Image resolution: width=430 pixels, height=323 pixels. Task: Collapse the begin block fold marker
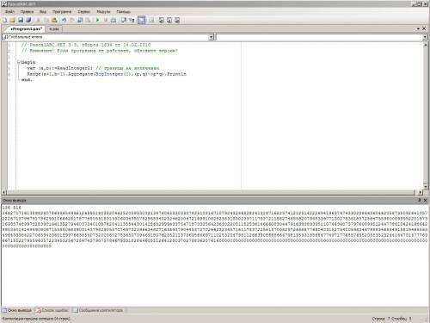pos(19,62)
